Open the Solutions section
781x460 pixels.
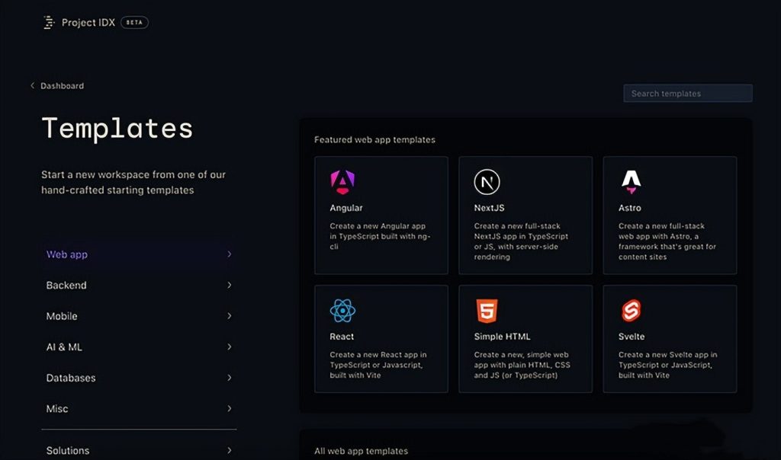[68, 451]
